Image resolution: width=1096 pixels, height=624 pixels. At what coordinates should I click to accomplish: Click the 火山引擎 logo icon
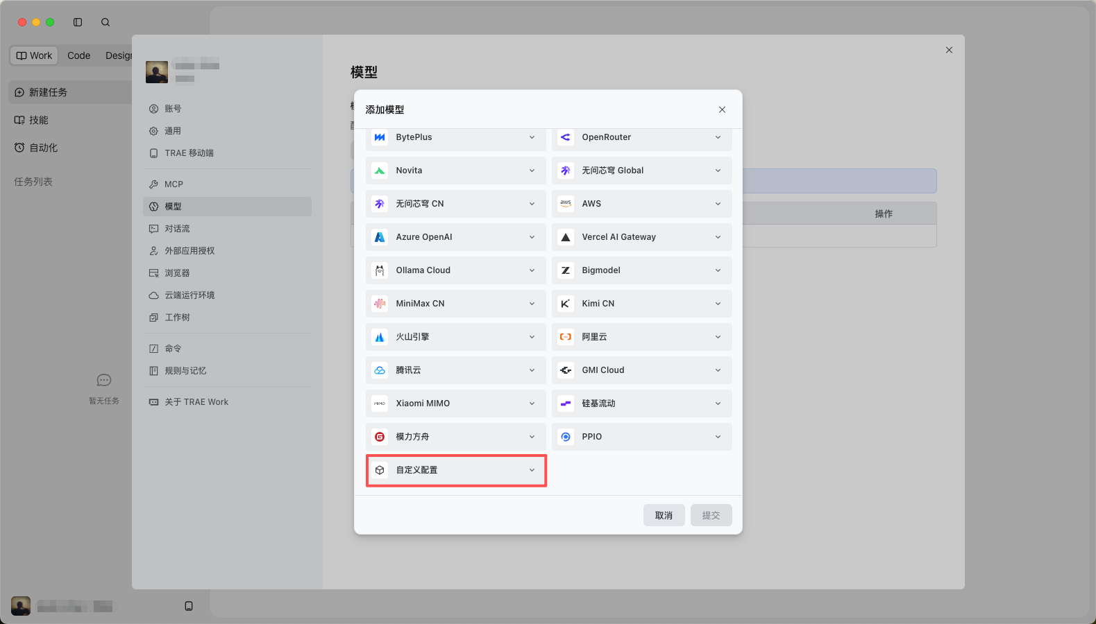[380, 337]
